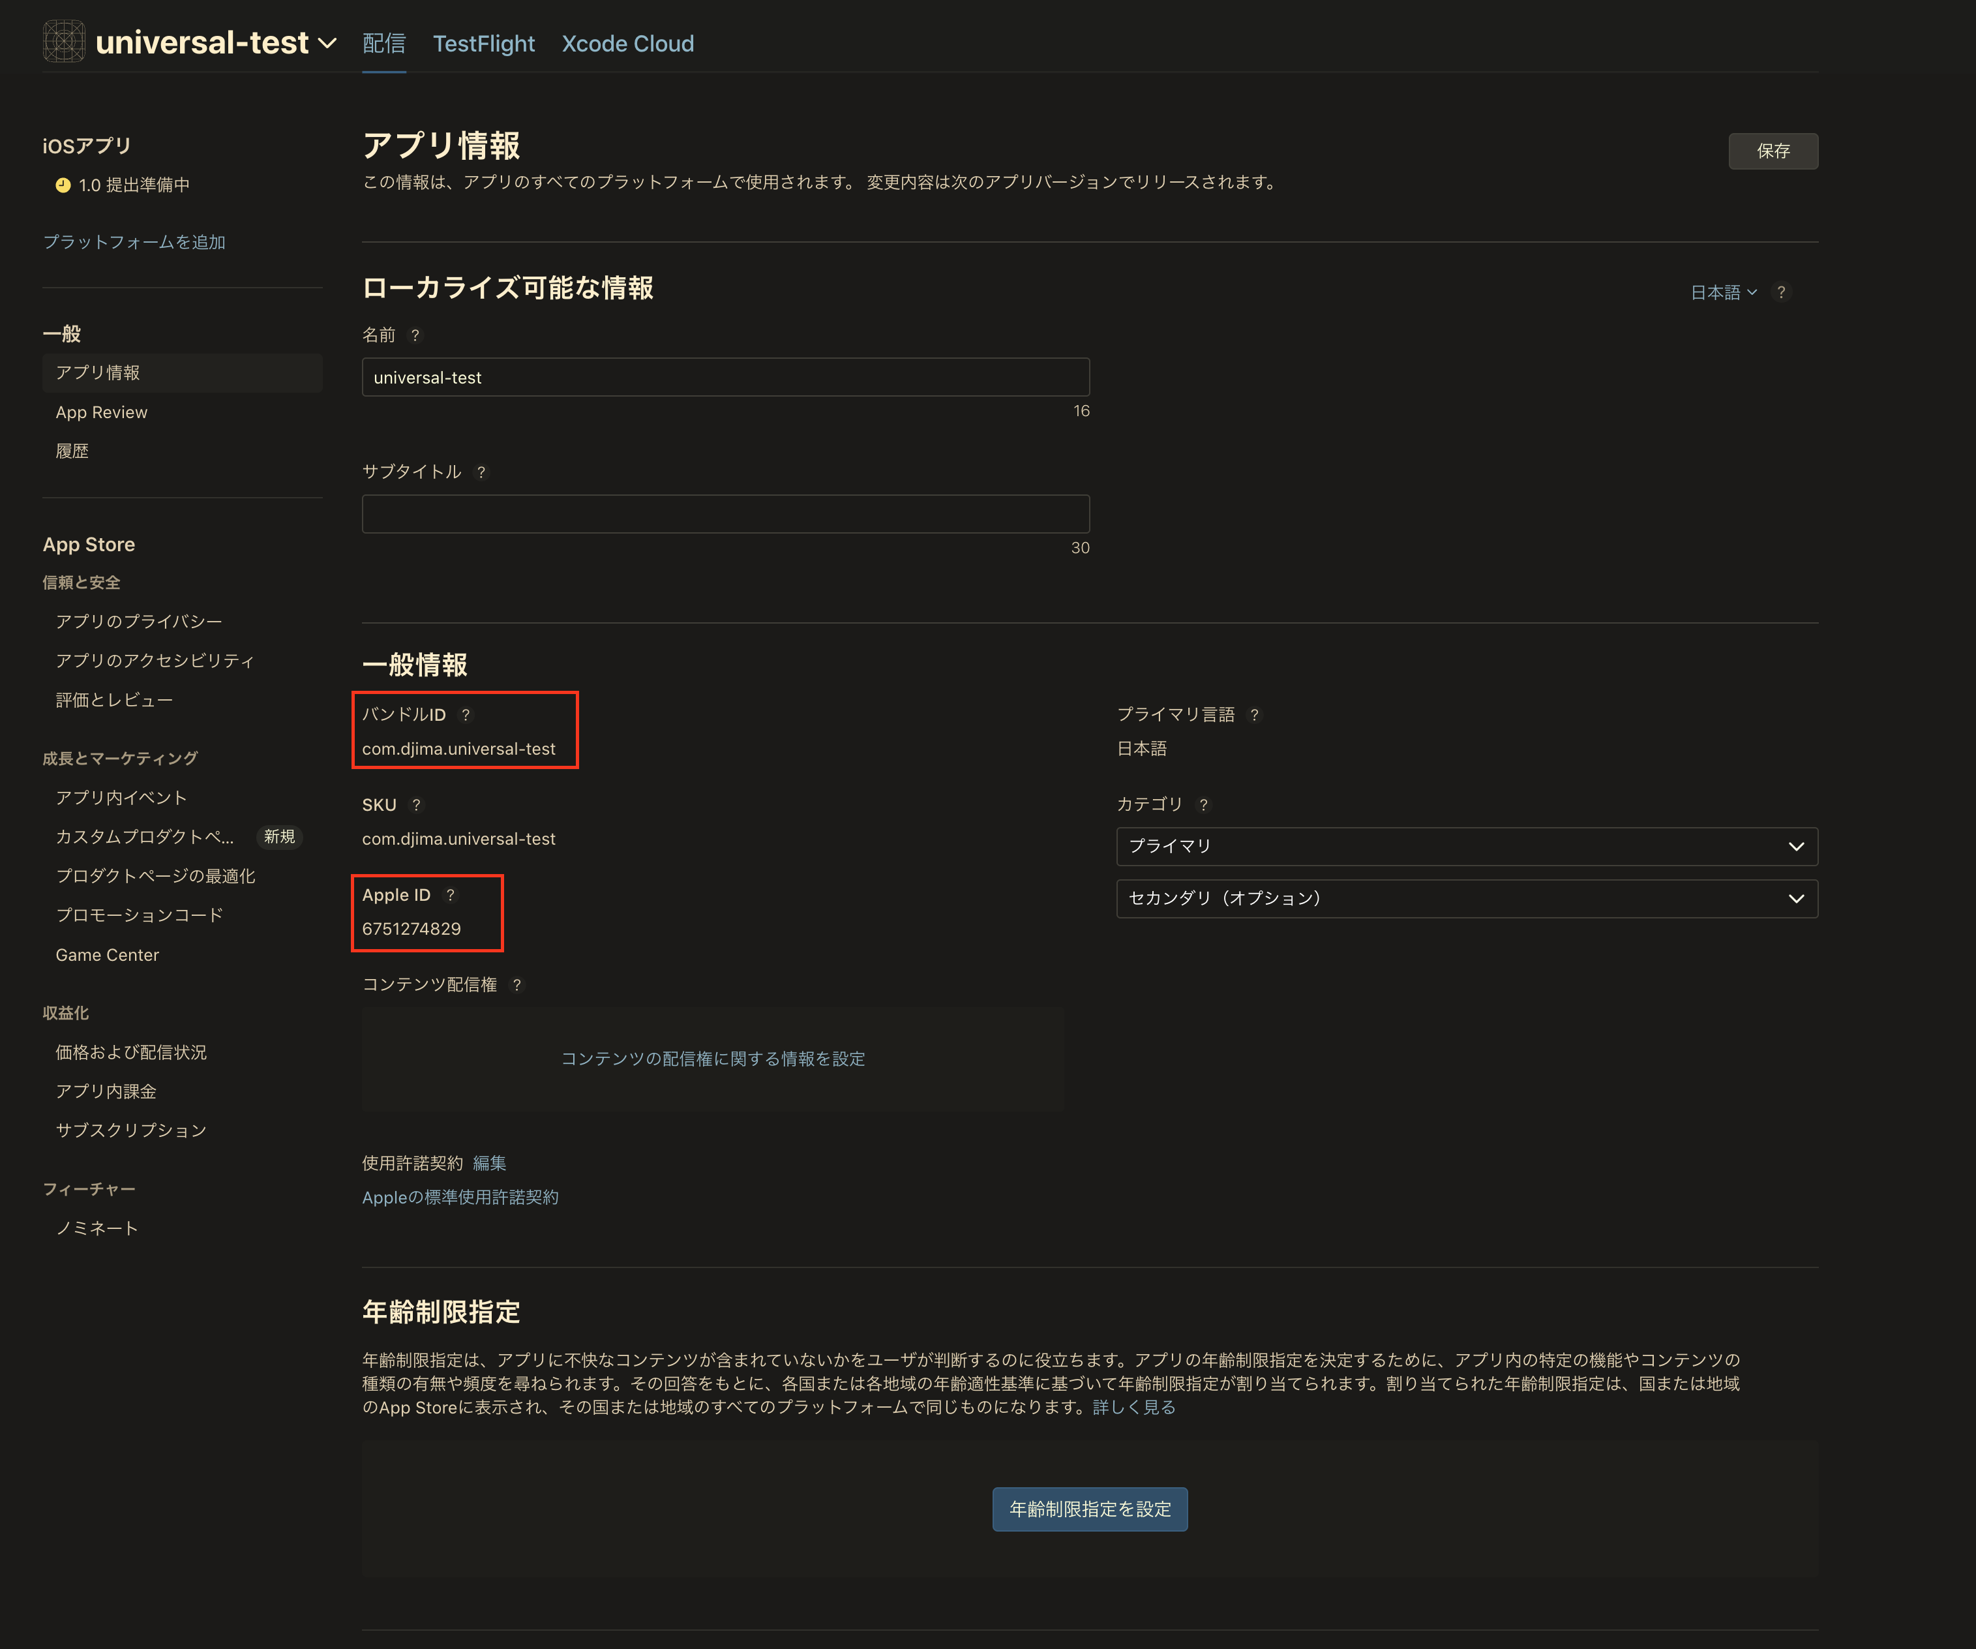Viewport: 1976px width, 1649px height.
Task: Click yellow status icon for 1.0 提出準備中
Action: pos(63,185)
